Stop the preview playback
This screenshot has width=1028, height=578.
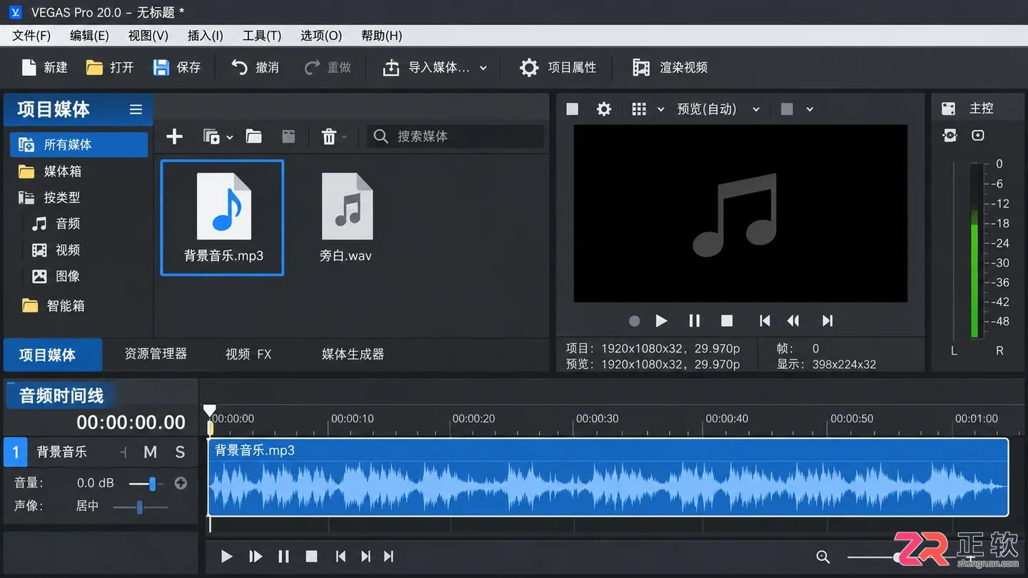point(727,321)
